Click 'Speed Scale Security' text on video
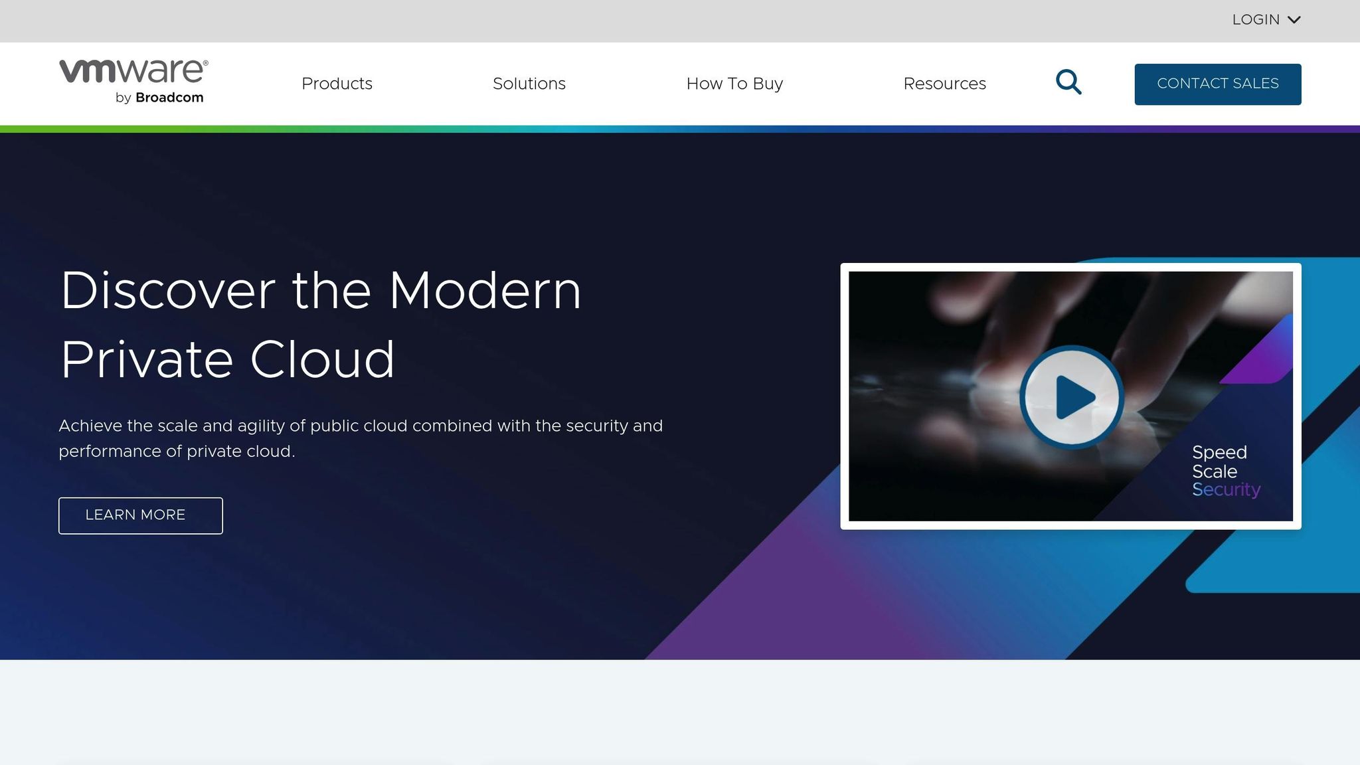This screenshot has width=1360, height=765. [x=1225, y=471]
